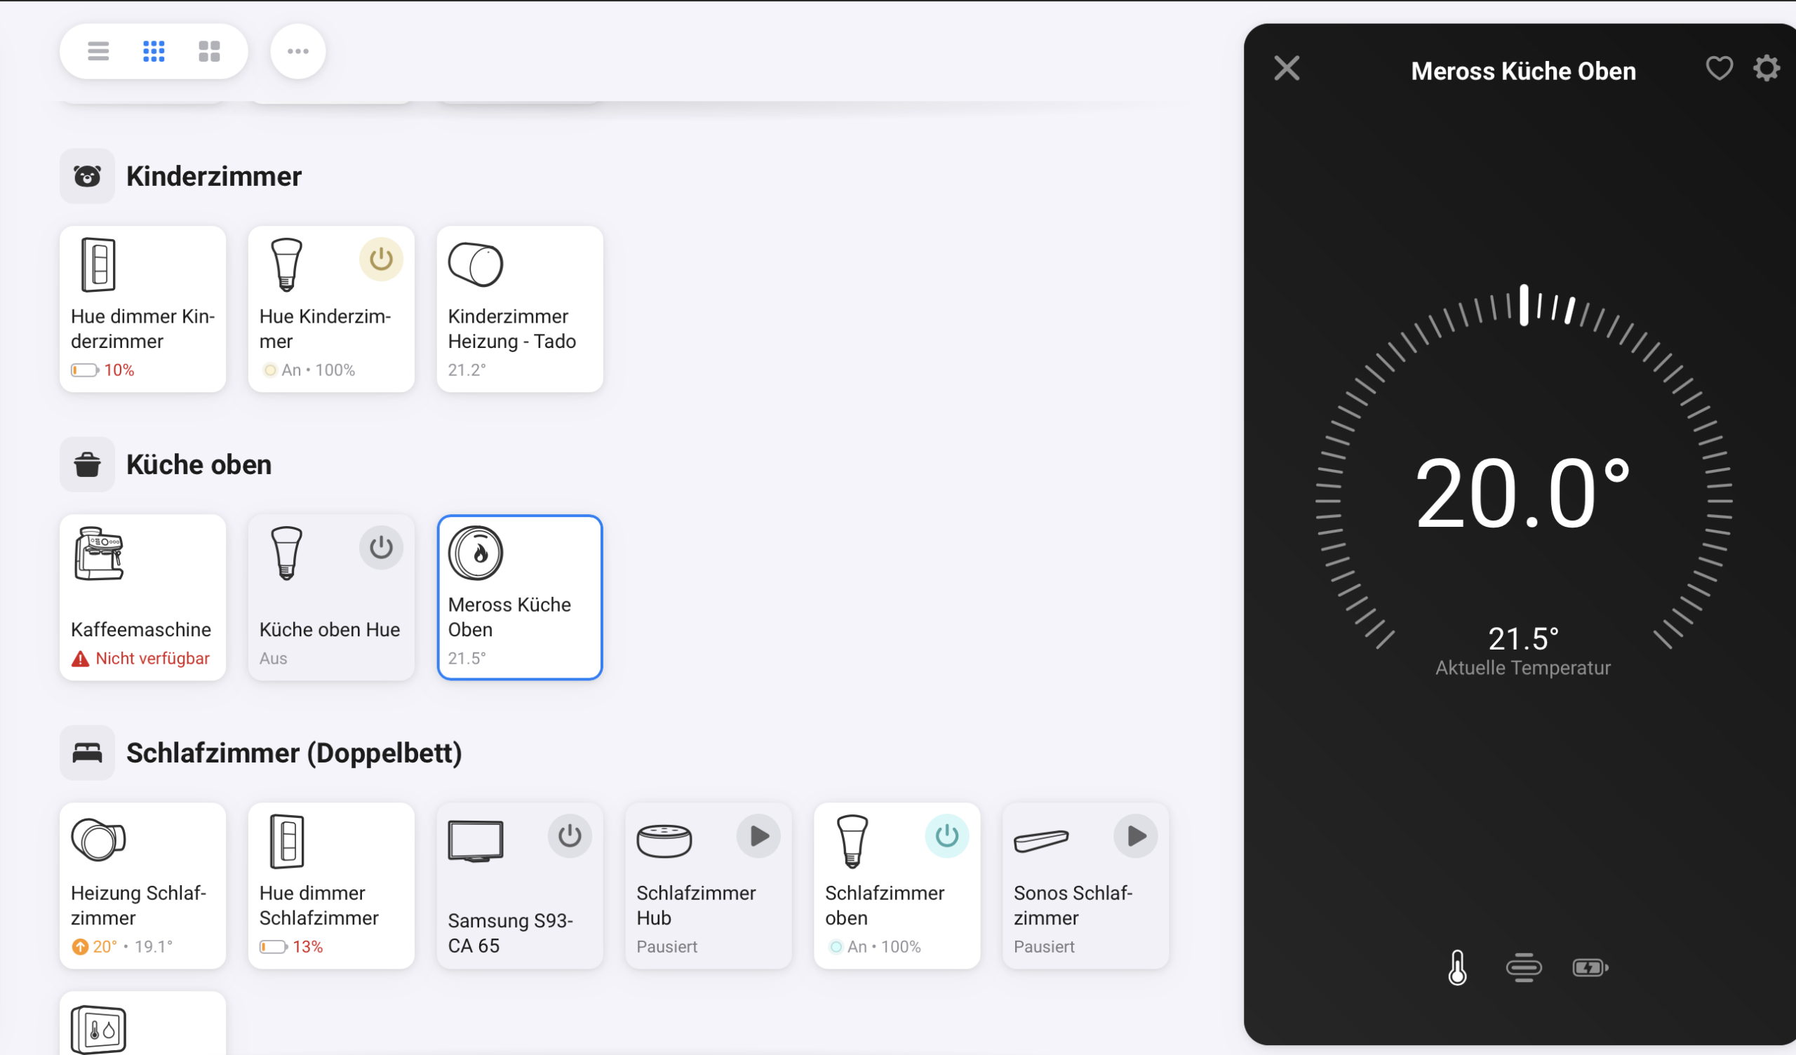The height and width of the screenshot is (1055, 1796).
Task: Open the Kinderzimmer zone heading
Action: tap(214, 176)
